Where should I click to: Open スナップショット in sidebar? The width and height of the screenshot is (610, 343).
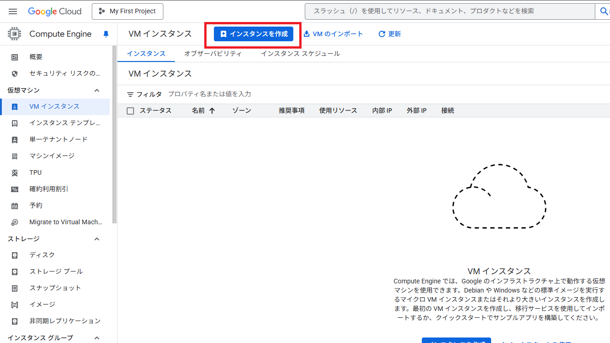click(x=55, y=288)
